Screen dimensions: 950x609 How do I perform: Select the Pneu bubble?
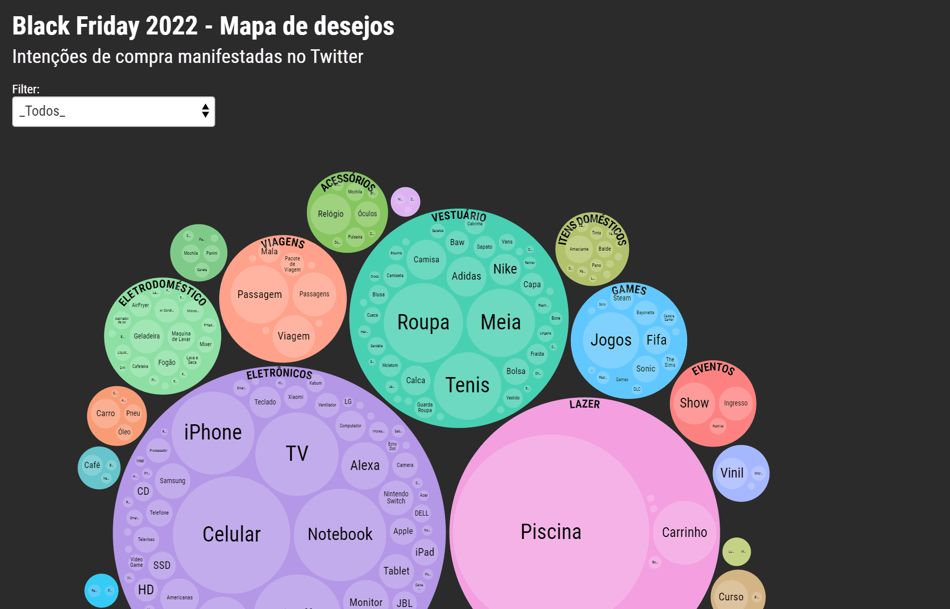point(133,414)
